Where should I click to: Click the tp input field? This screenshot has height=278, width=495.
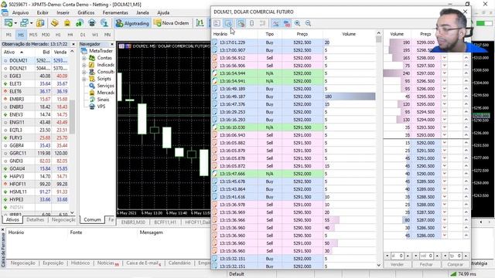[456, 256]
